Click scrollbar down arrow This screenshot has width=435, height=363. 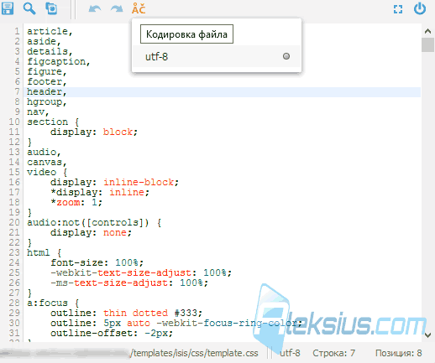(427, 334)
